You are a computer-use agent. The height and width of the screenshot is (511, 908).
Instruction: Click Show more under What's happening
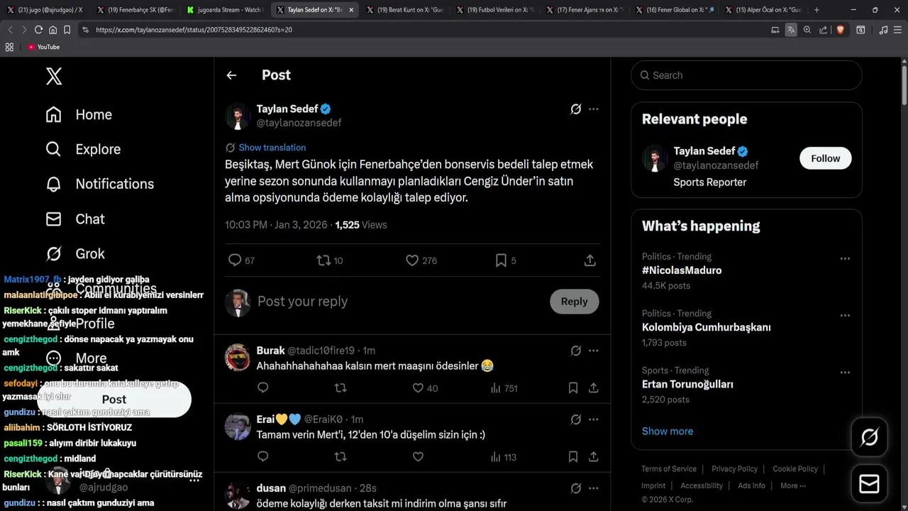pyautogui.click(x=668, y=431)
